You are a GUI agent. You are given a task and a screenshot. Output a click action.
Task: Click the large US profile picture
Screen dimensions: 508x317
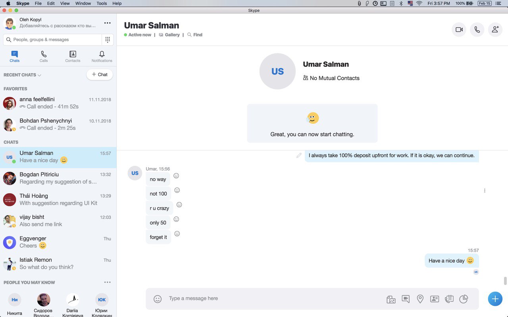click(277, 71)
